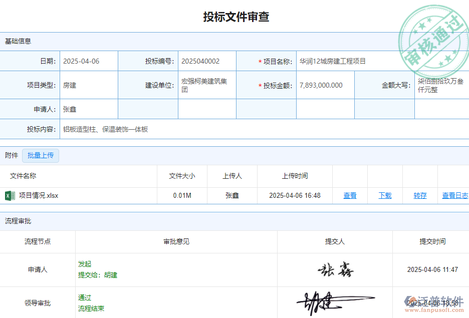Download the attachment via 下载 link

click(385, 196)
